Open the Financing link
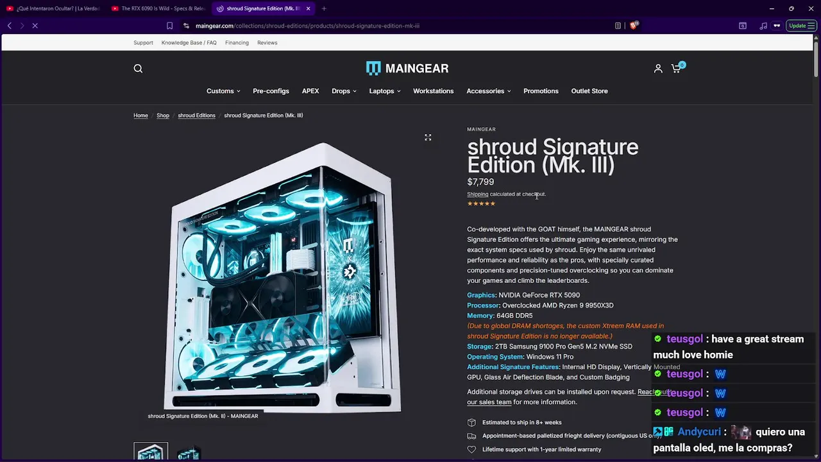The image size is (821, 462). click(x=237, y=43)
